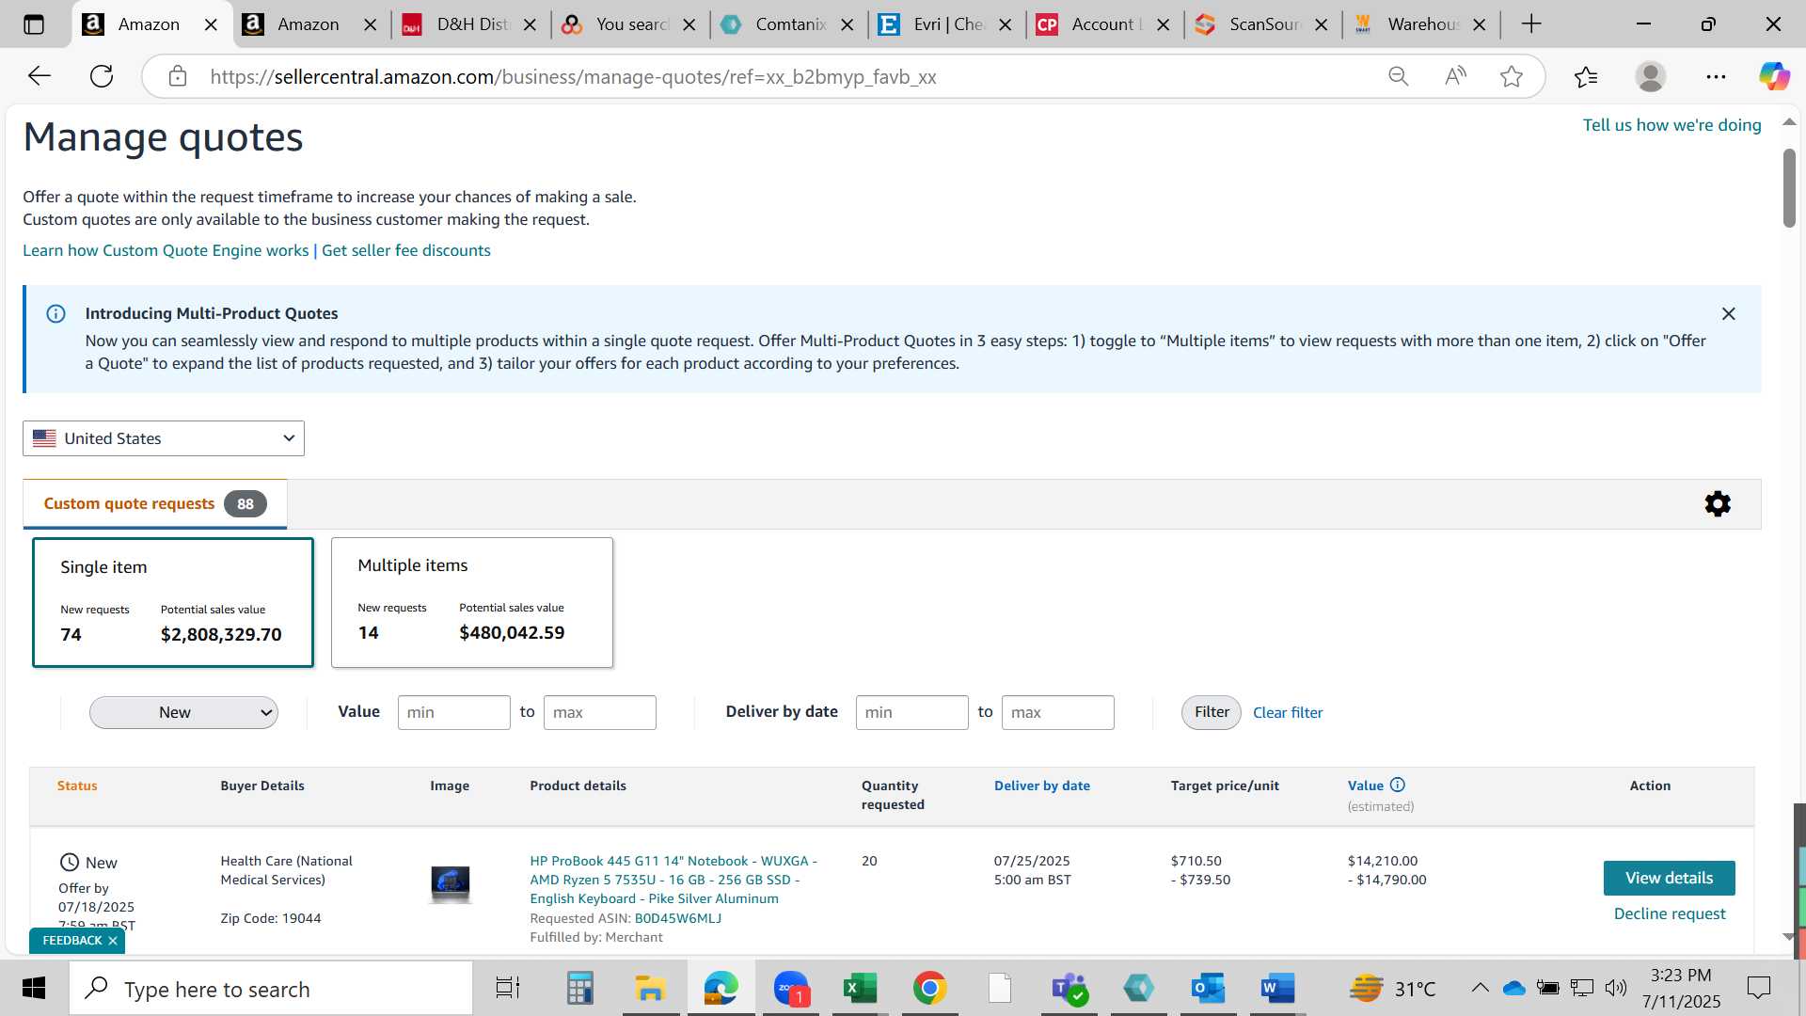Open the browser profile avatar

pyautogui.click(x=1651, y=76)
